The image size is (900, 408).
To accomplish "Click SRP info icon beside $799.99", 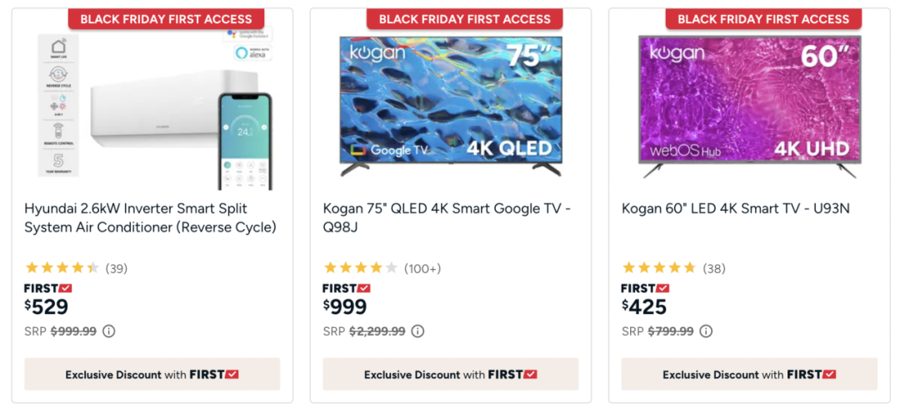I will click(706, 331).
